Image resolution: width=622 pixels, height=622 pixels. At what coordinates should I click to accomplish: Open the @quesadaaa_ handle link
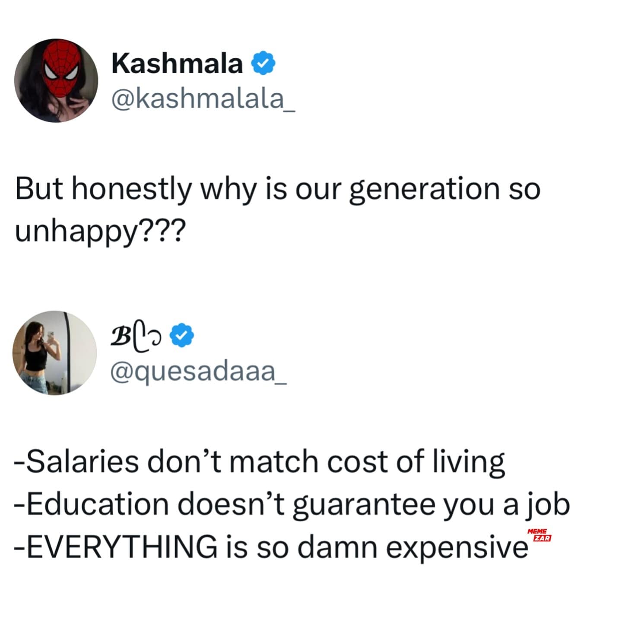(198, 371)
